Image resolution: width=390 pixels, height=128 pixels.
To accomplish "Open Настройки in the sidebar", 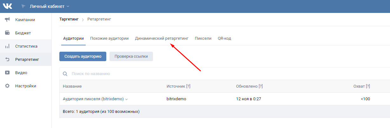I will click(26, 86).
